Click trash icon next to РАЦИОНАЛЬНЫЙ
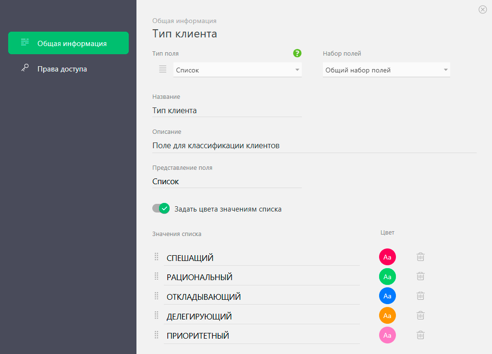This screenshot has width=492, height=354. point(420,276)
